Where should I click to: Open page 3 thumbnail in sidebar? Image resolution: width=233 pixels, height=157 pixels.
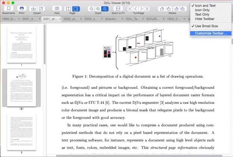pos(22,132)
